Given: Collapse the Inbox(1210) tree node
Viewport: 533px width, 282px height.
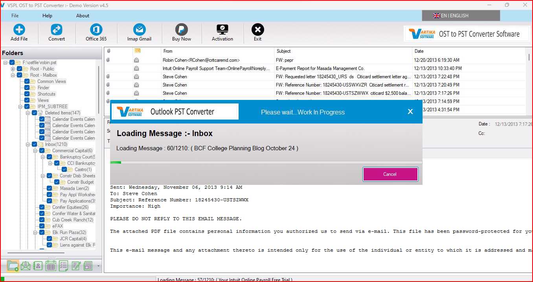Looking at the screenshot, I should point(28,144).
